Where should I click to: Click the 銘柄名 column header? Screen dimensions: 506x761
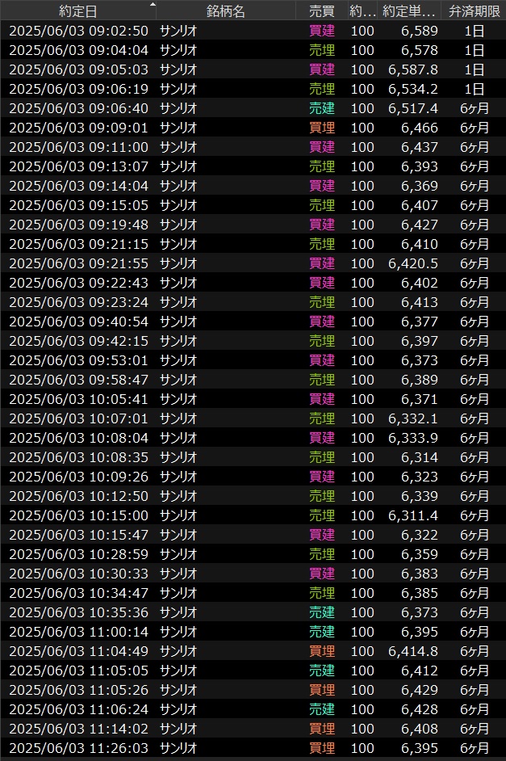(226, 11)
